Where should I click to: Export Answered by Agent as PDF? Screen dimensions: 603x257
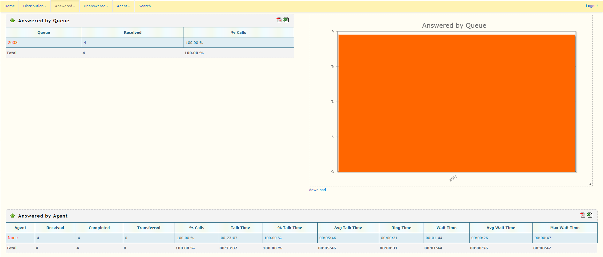tap(582, 215)
